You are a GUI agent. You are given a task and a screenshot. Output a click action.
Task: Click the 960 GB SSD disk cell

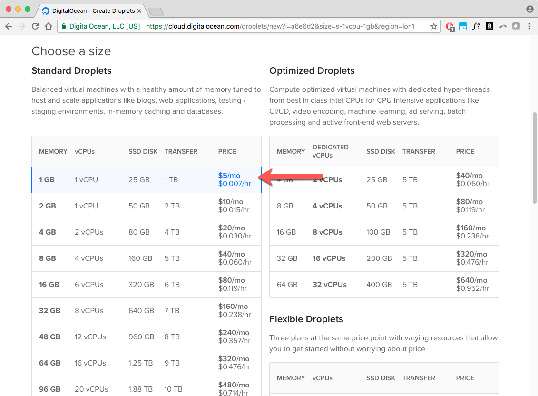pos(141,337)
